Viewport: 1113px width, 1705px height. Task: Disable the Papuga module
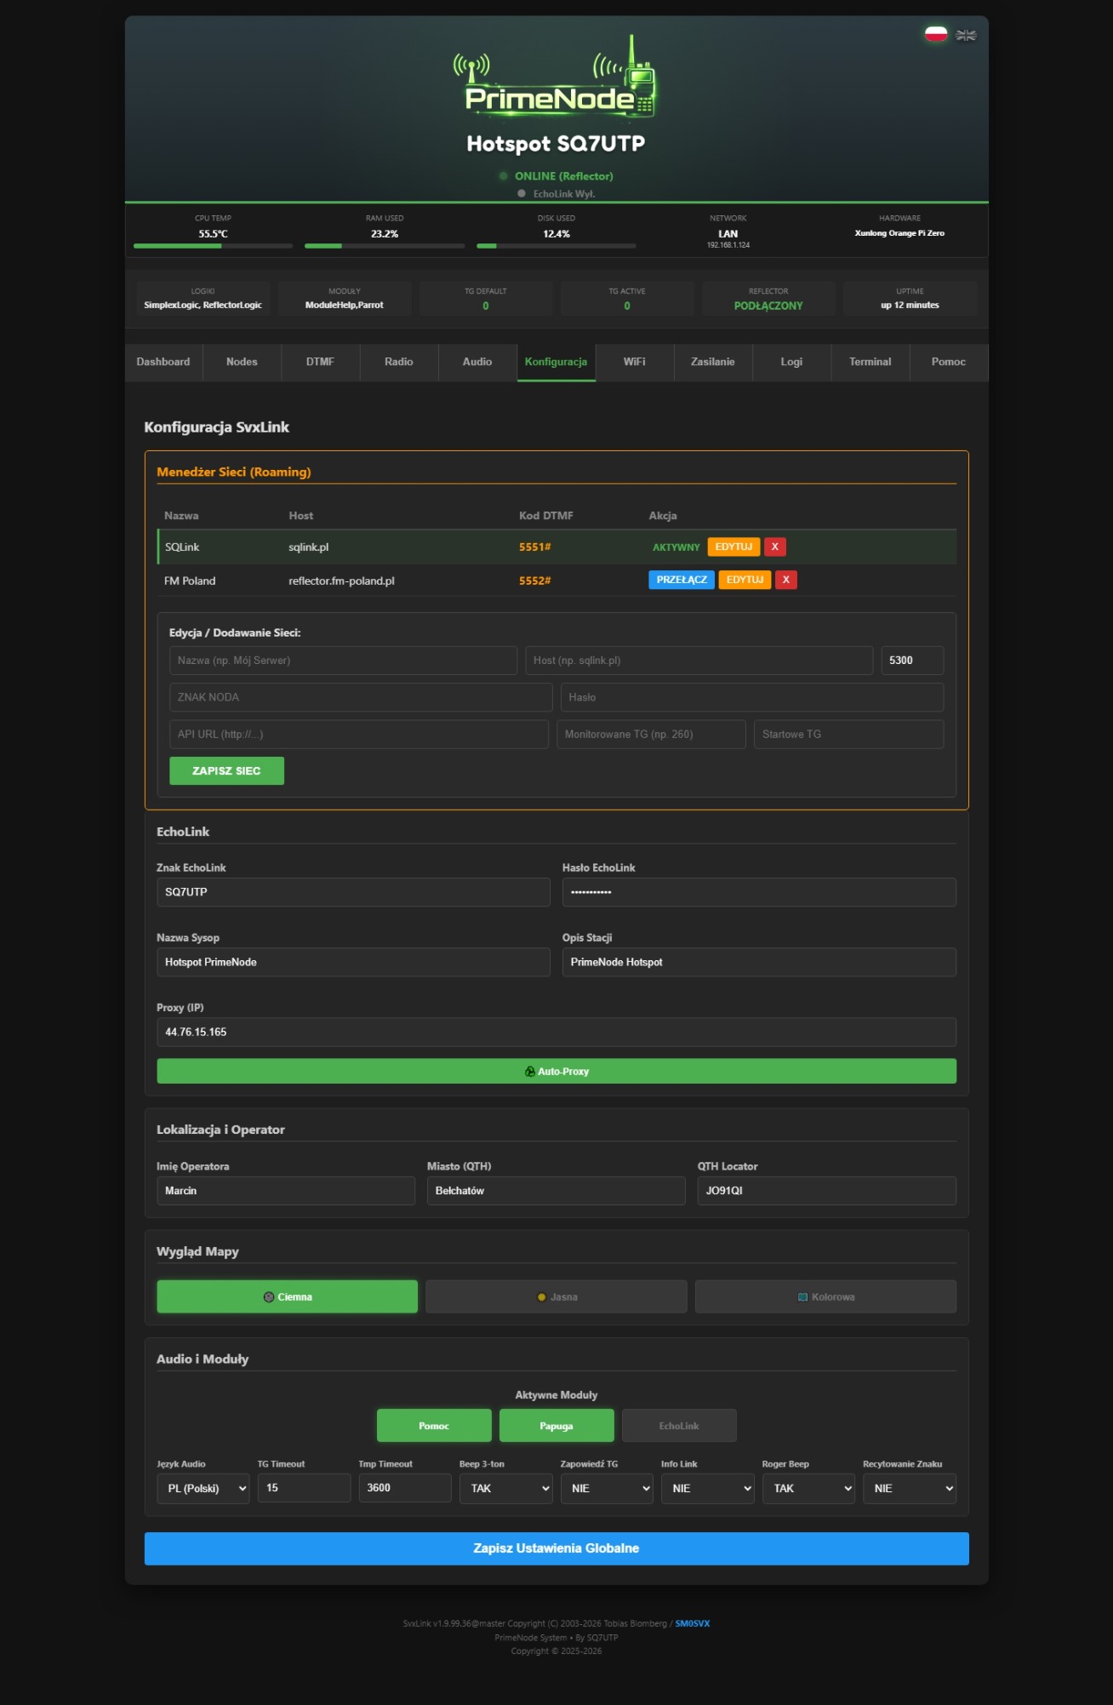click(556, 1426)
